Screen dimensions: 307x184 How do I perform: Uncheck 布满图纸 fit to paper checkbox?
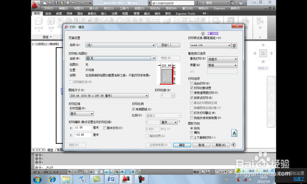134,109
